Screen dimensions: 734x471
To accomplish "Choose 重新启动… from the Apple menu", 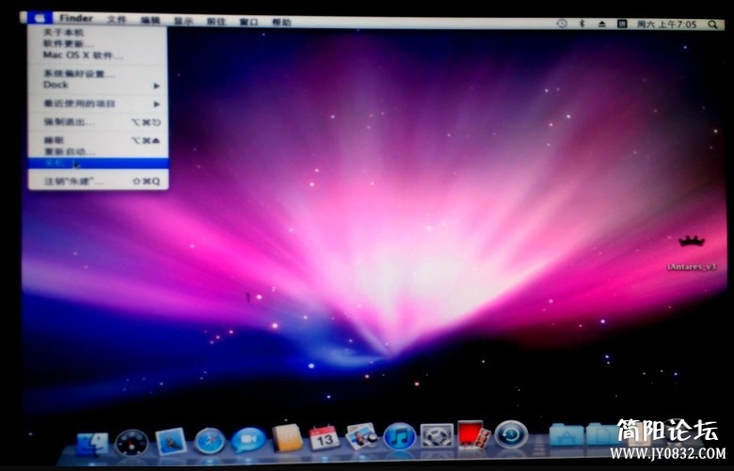I will (97, 151).
